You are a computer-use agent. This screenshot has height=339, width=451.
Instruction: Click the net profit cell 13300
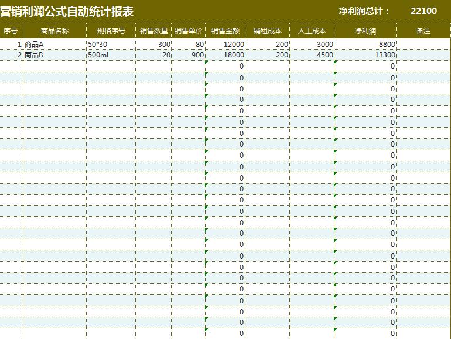365,55
